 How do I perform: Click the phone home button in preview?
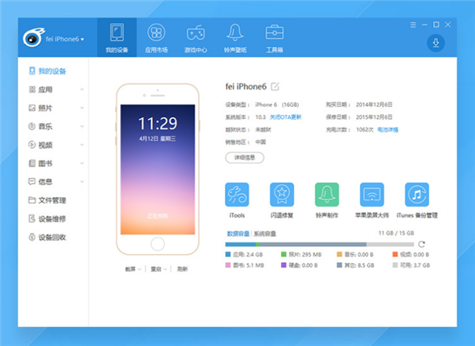click(158, 244)
